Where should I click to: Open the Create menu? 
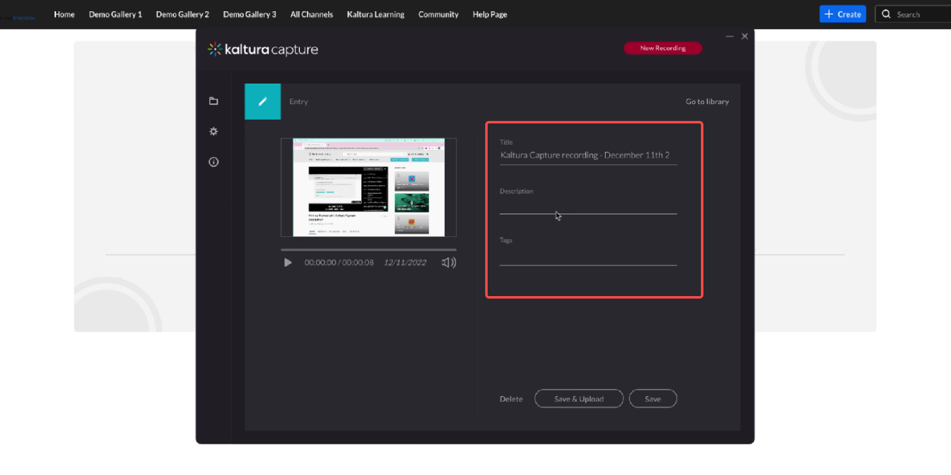842,14
